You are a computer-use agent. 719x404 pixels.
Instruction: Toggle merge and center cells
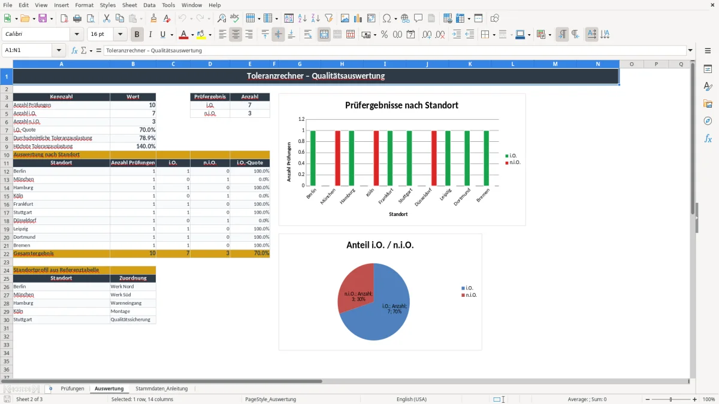pos(324,35)
